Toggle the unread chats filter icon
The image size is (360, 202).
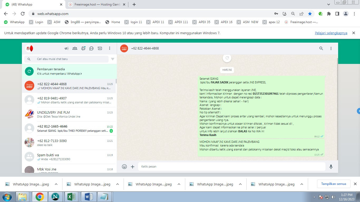[x=113, y=59]
